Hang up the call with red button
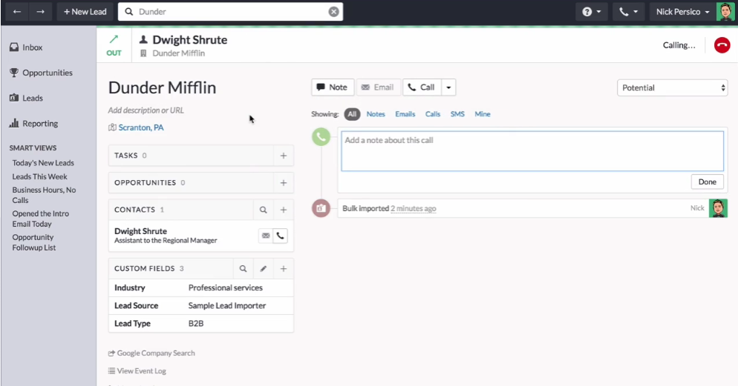The width and height of the screenshot is (738, 386). point(722,45)
